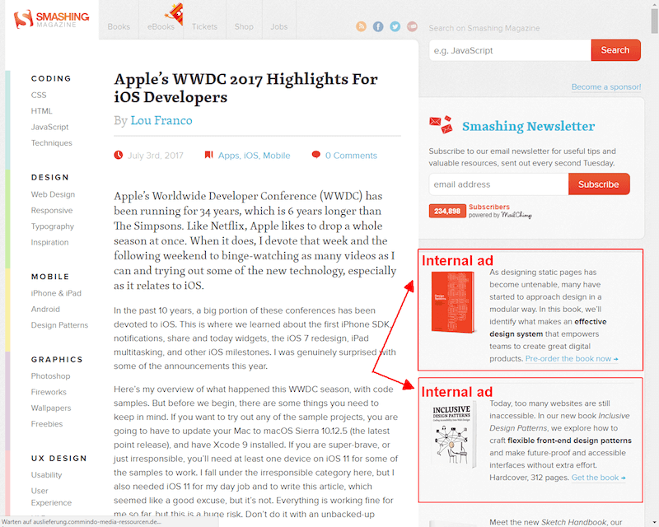Open the Coding section heading
Screen dimensions: 659x527
click(51, 78)
